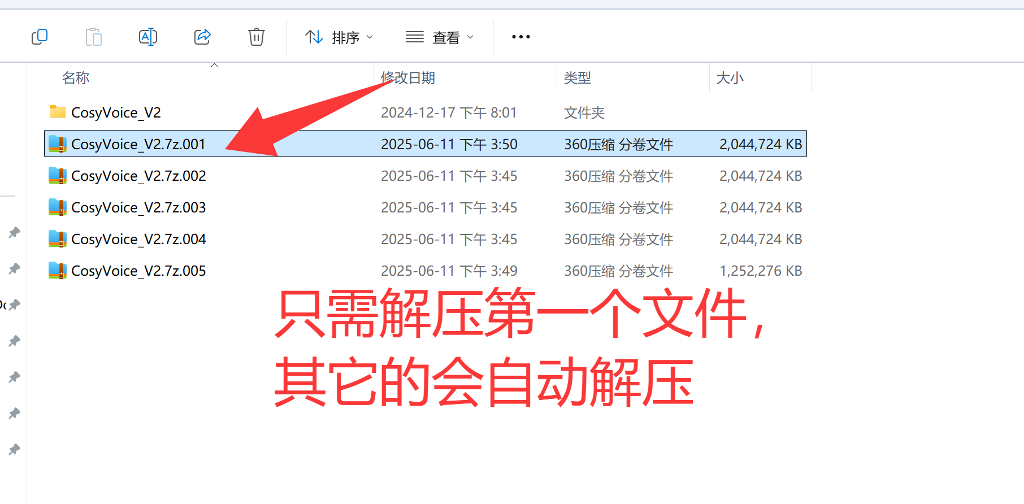The image size is (1024, 504).
Task: Click the 文件夹 type cell
Action: click(584, 113)
